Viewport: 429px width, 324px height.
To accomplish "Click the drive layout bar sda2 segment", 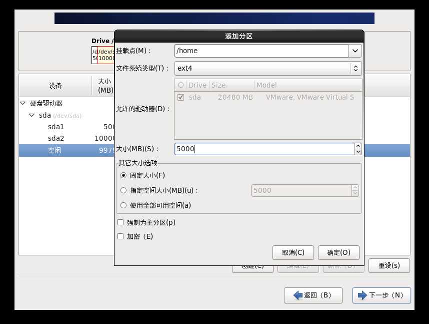I will [x=106, y=55].
